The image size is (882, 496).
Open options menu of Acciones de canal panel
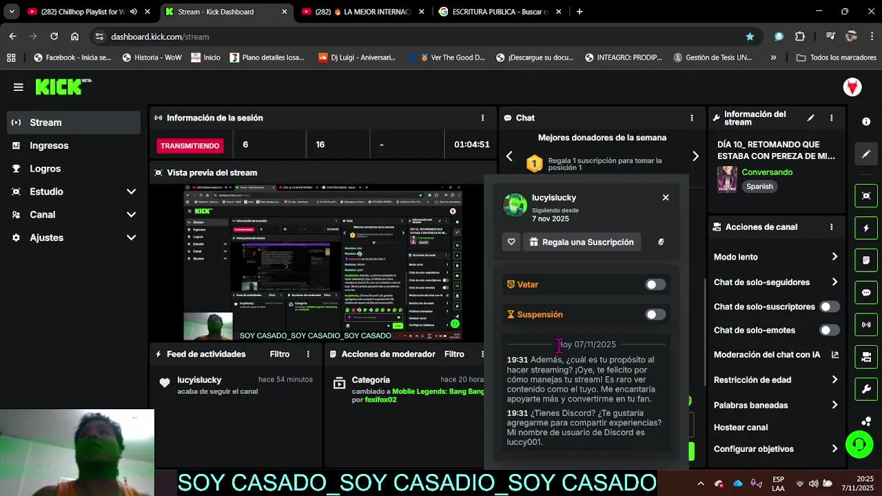832,227
